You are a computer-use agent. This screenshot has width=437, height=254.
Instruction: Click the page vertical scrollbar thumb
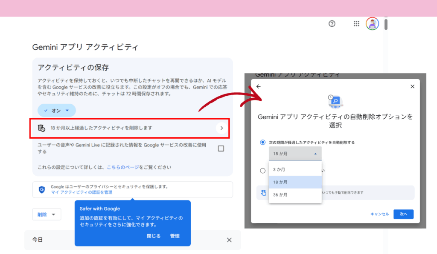click(386, 24)
